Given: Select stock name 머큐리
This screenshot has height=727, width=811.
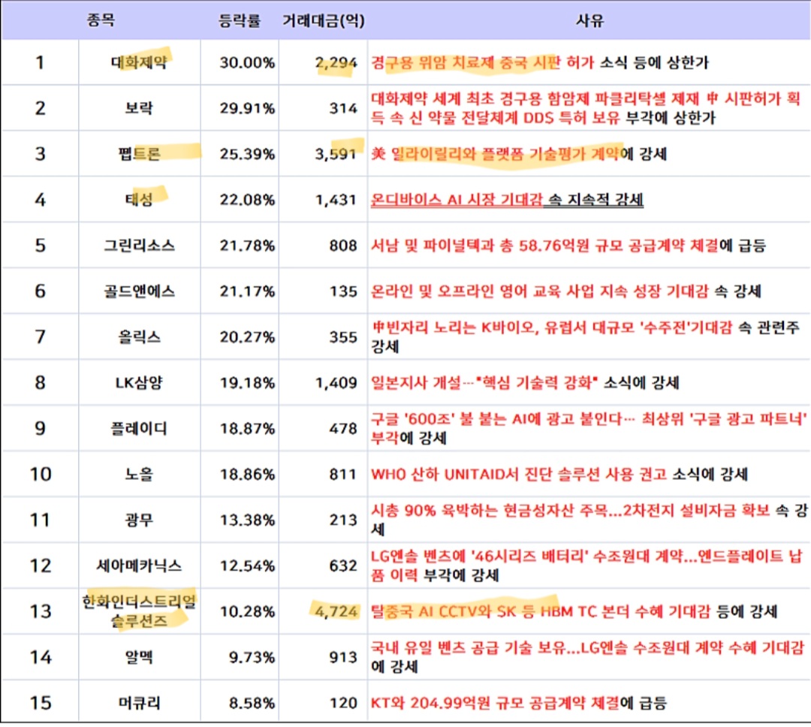Looking at the screenshot, I should [x=139, y=703].
